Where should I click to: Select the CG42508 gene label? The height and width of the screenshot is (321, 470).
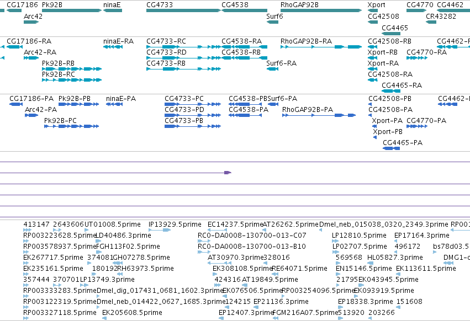click(x=383, y=16)
